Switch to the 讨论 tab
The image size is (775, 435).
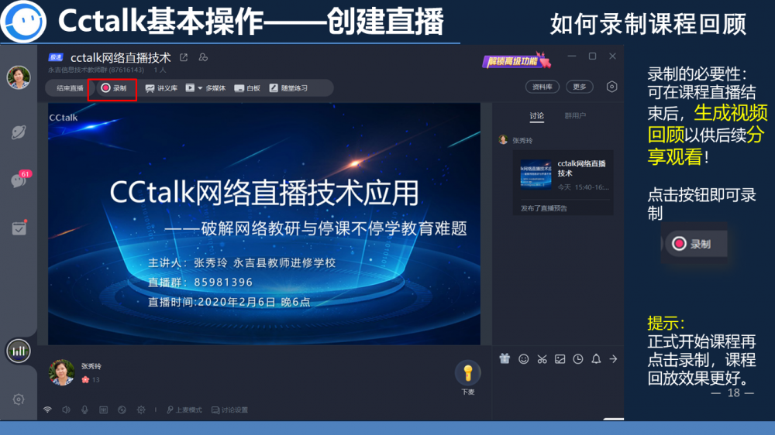click(x=537, y=115)
